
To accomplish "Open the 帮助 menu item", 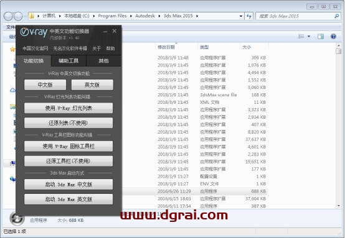I will pos(110,48).
